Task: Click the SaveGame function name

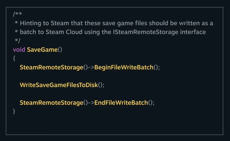Action: (x=42, y=49)
